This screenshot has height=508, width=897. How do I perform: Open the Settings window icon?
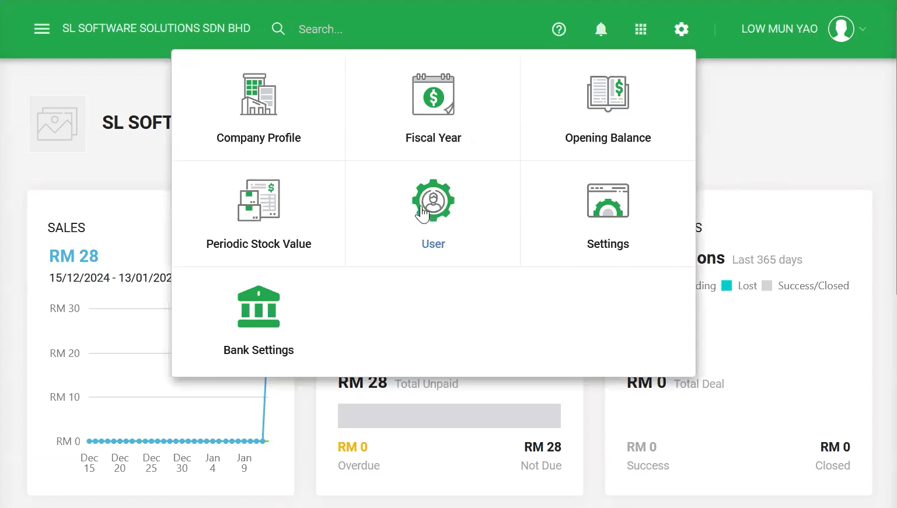608,200
